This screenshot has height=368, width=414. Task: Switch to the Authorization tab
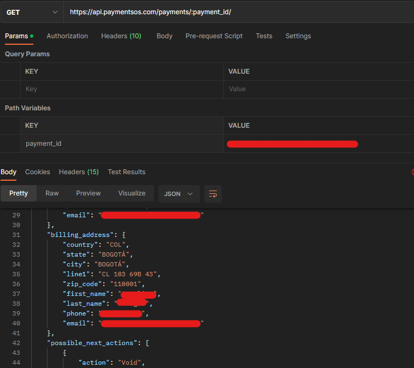tap(67, 36)
